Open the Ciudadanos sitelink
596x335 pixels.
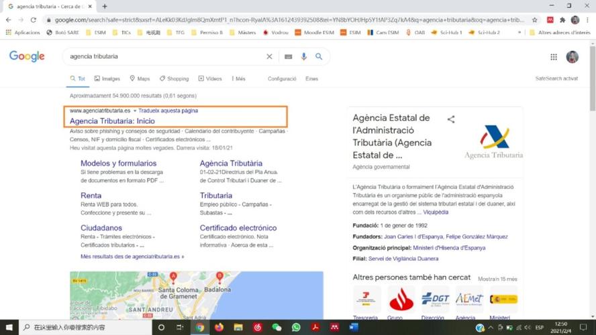tap(101, 228)
